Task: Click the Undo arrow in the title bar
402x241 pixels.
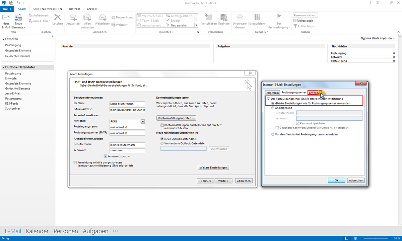Action: coord(18,3)
